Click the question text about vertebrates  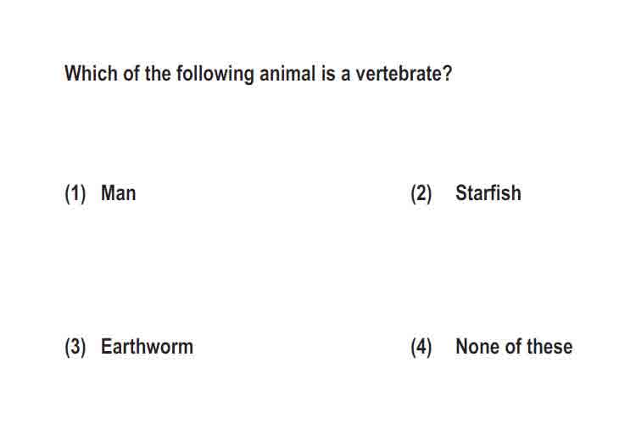[258, 74]
